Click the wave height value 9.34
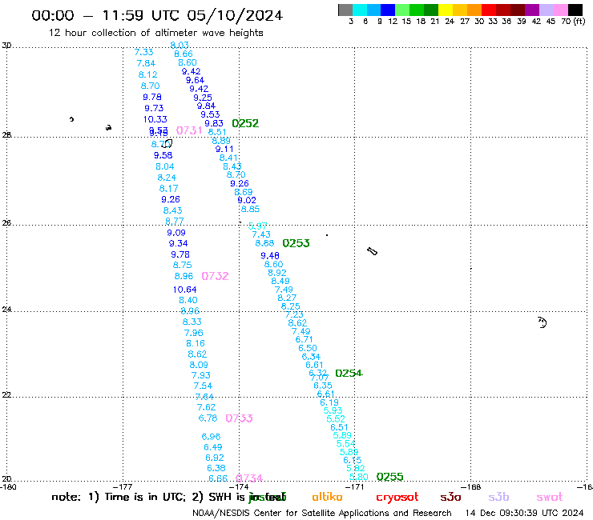Image resolution: width=593 pixels, height=520 pixels. pyautogui.click(x=178, y=243)
